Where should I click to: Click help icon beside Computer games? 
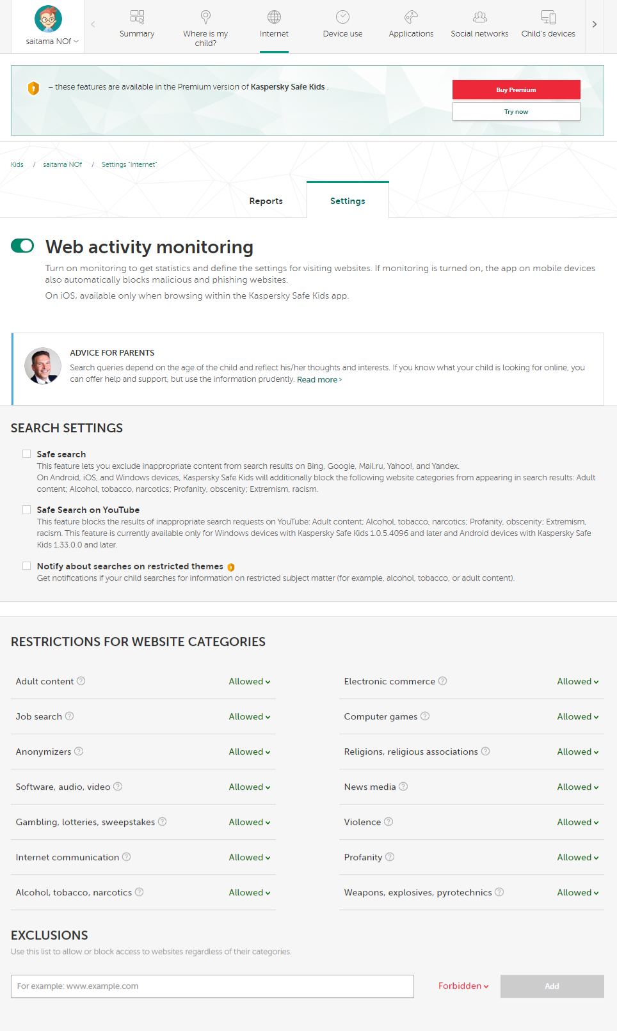tap(425, 716)
